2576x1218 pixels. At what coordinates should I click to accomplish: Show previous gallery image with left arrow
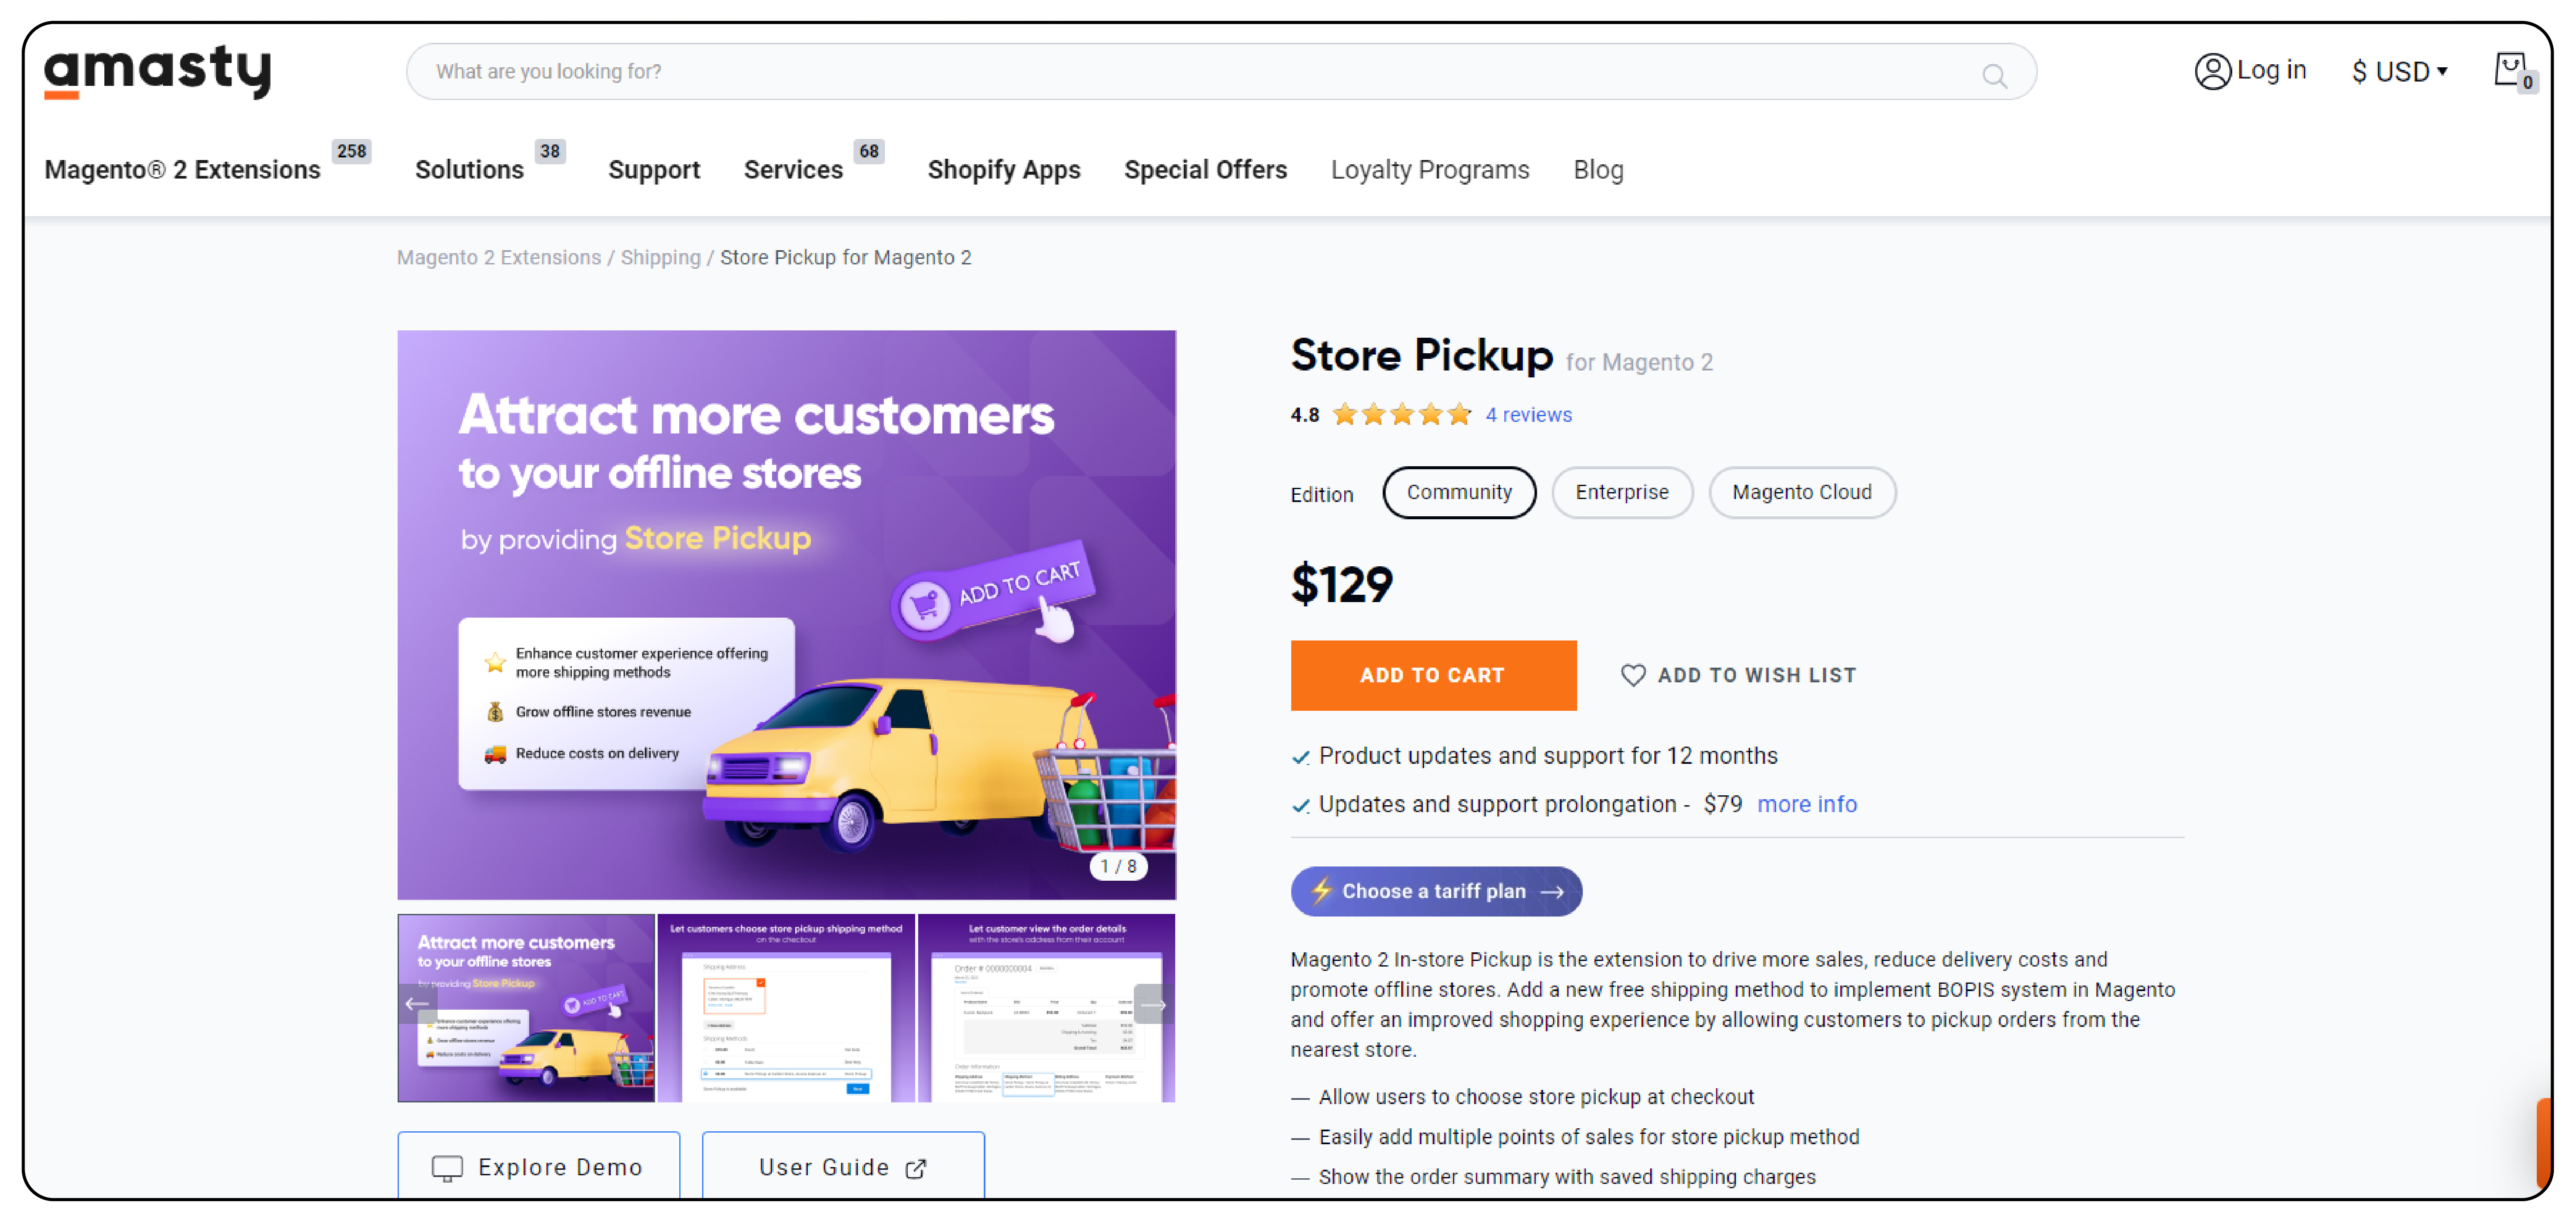coord(417,1004)
